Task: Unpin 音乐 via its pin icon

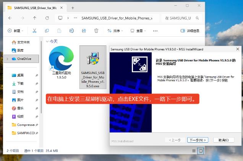Action: pos(37,108)
